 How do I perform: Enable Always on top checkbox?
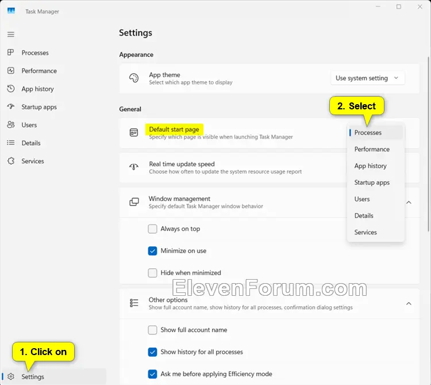152,228
